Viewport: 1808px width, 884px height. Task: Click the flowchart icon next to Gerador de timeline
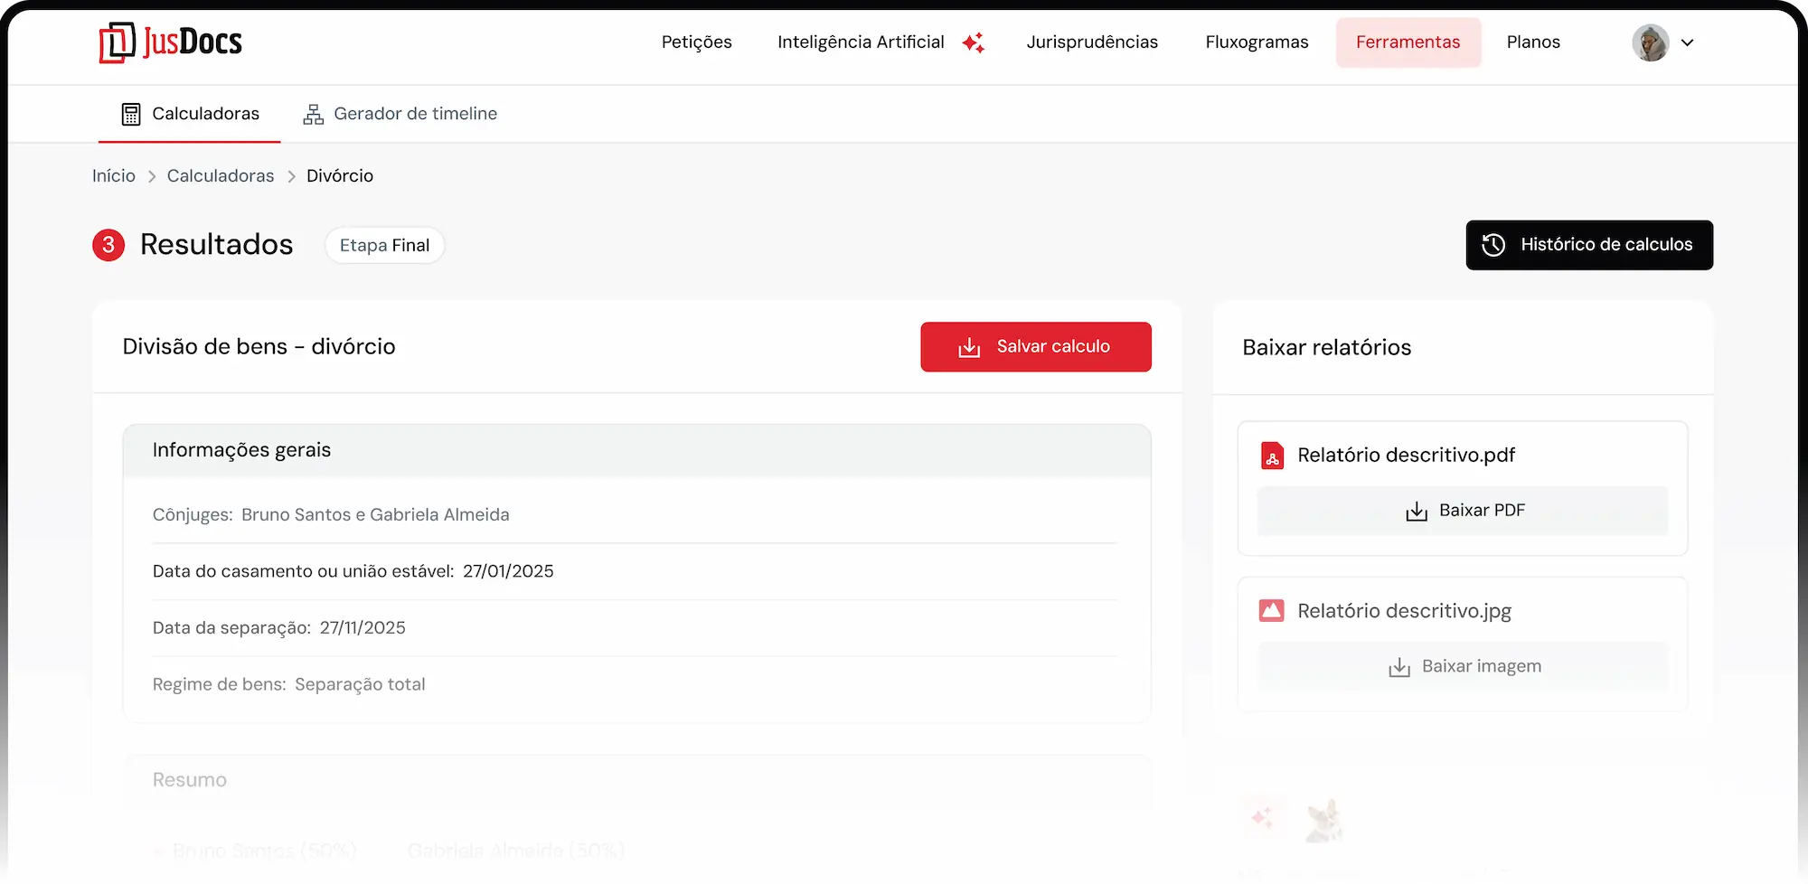(313, 114)
